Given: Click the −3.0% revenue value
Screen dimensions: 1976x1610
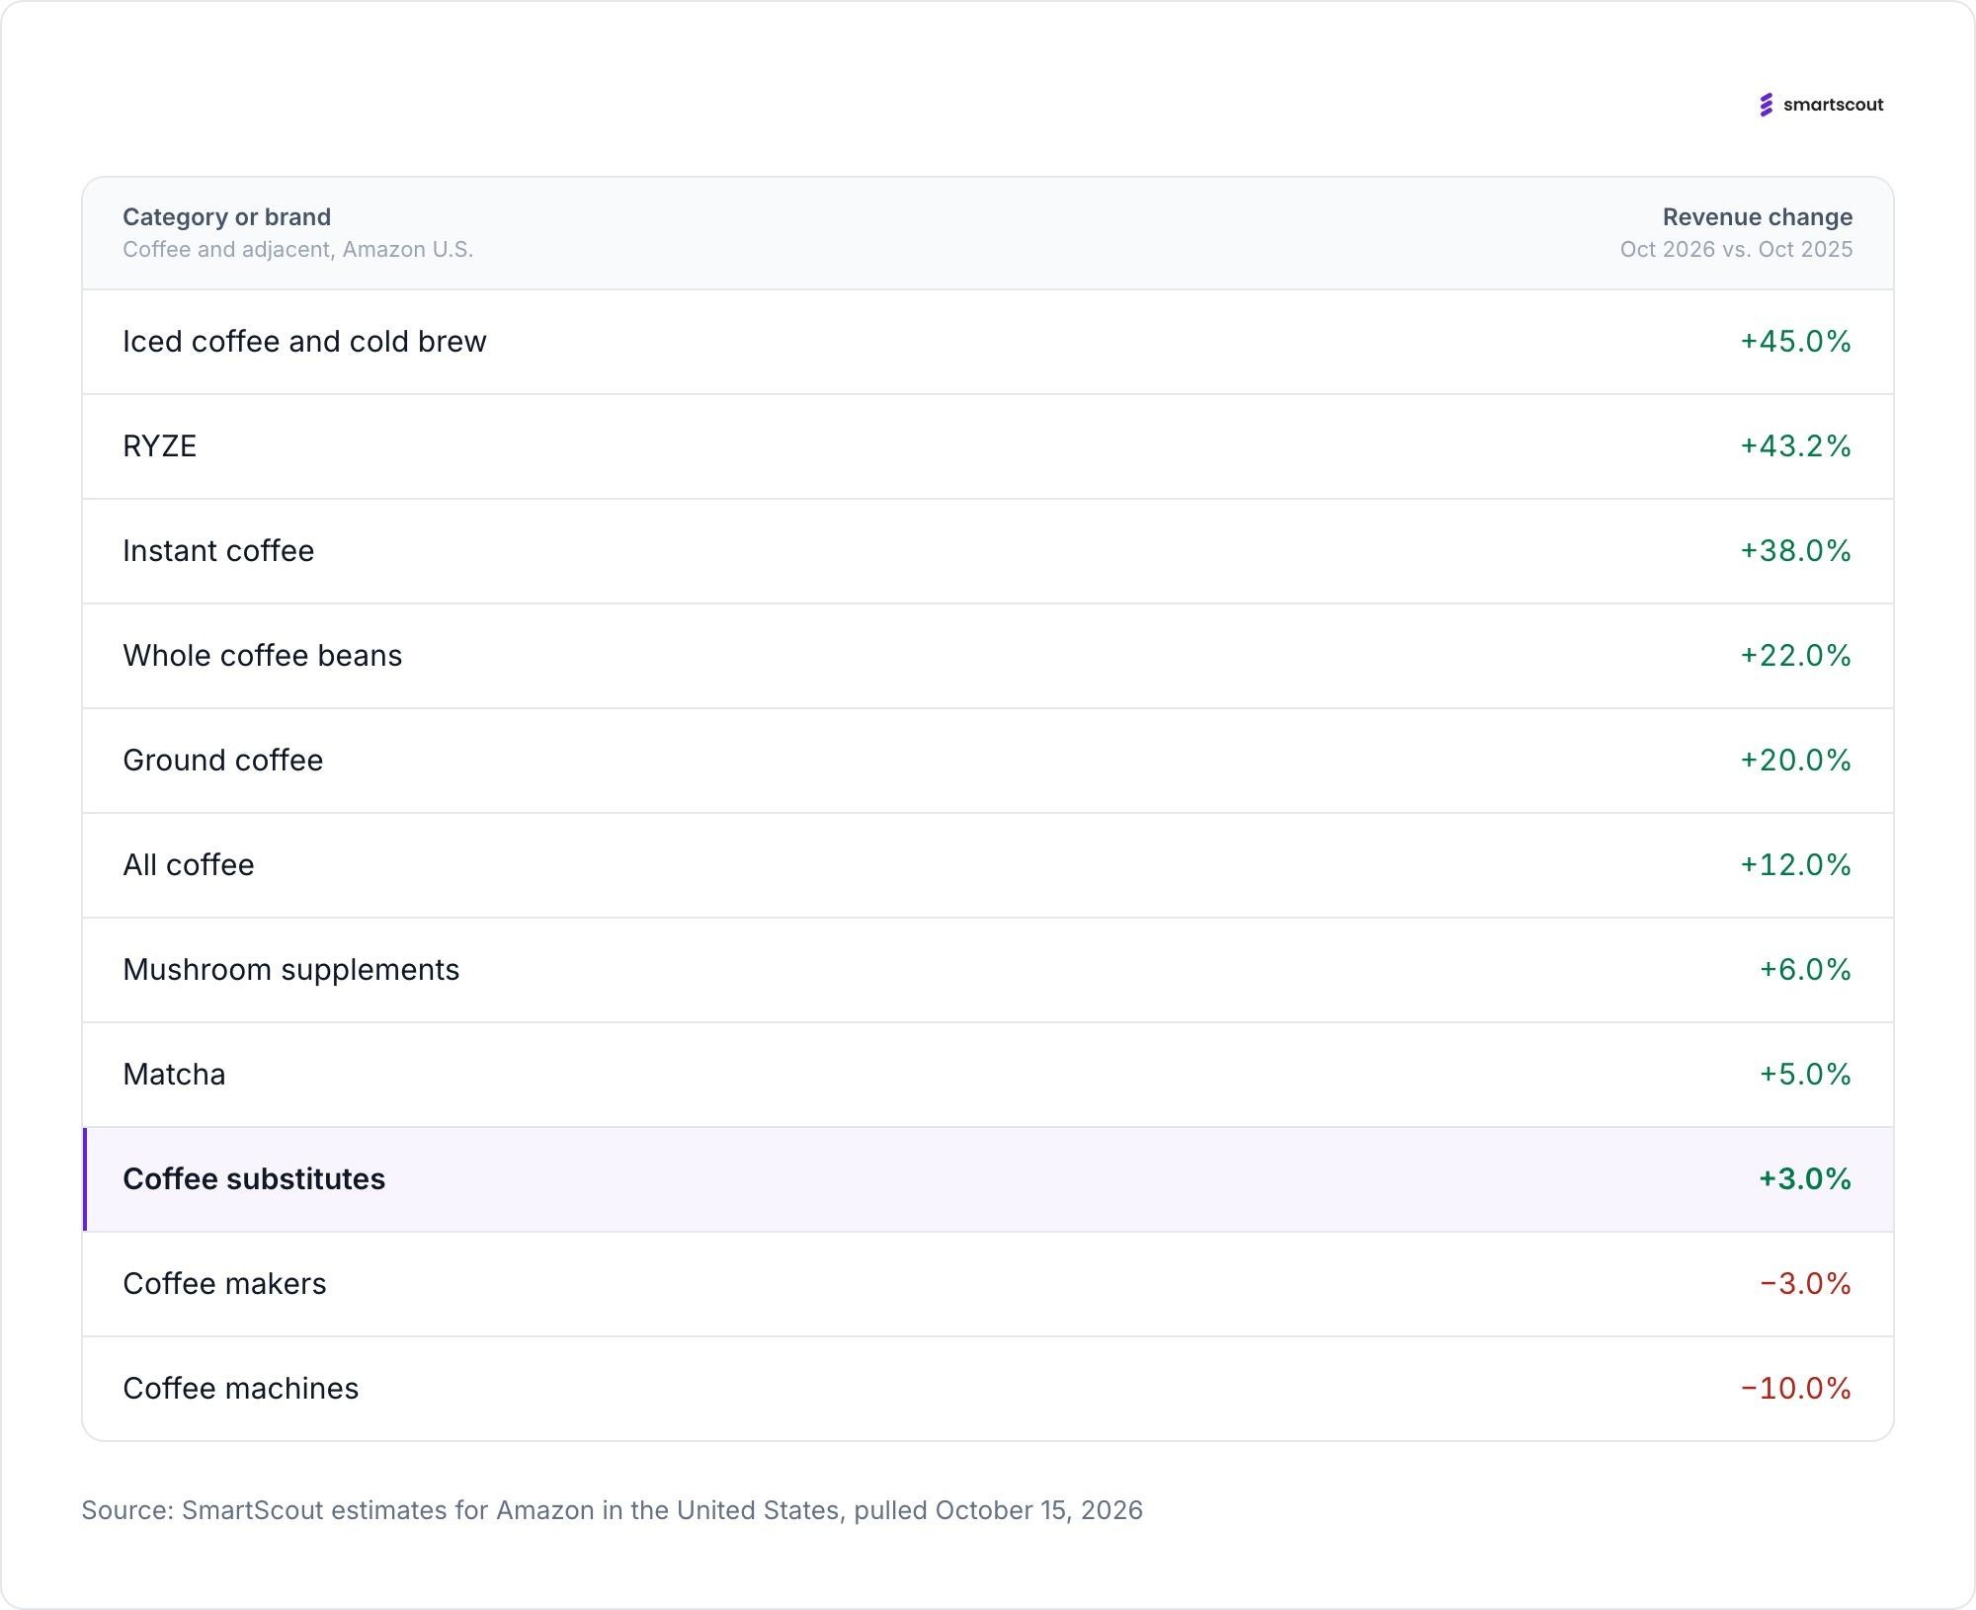Looking at the screenshot, I should 1806,1284.
